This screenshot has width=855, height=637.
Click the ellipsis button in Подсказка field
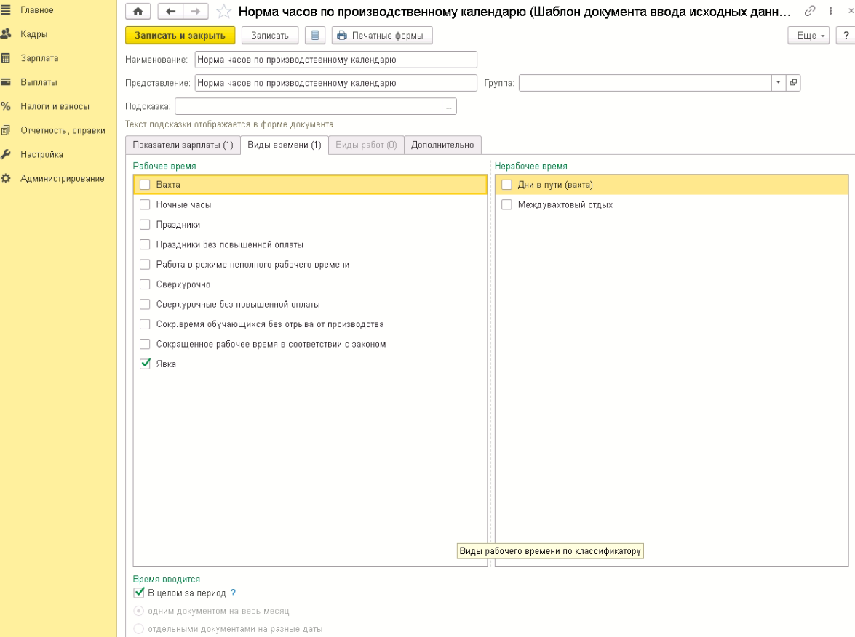449,107
